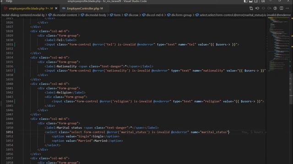The image size is (293, 164).
Task: Click line number 1051
Action: [x=9, y=132]
